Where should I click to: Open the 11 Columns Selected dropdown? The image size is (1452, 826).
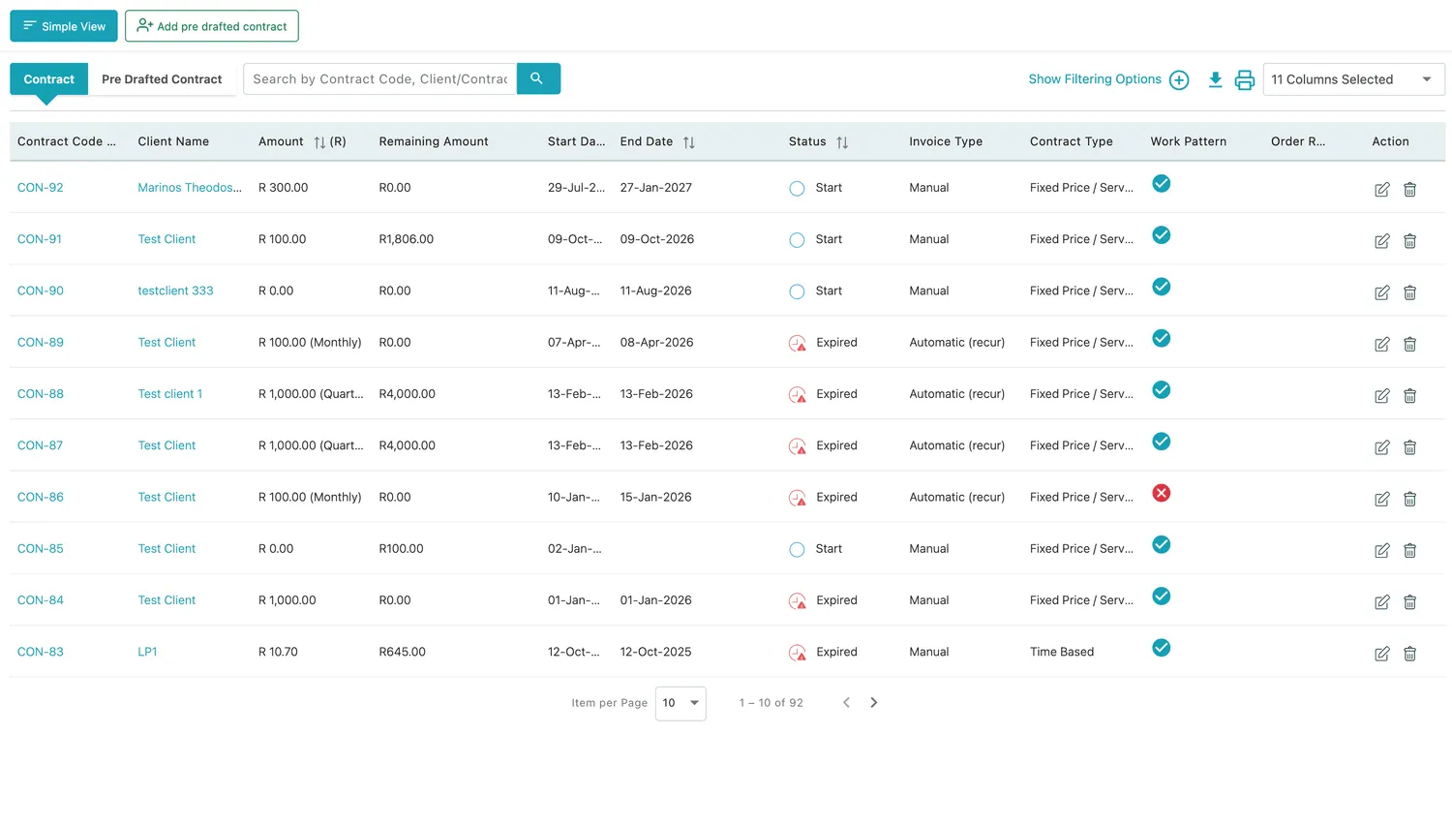click(x=1353, y=79)
